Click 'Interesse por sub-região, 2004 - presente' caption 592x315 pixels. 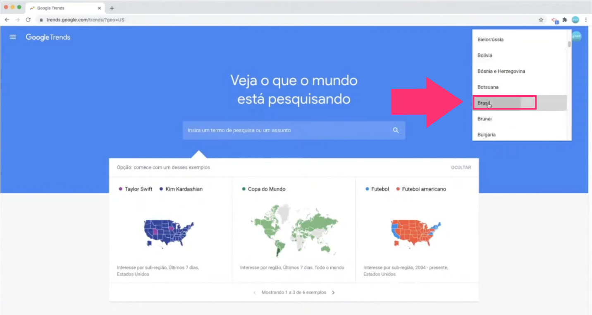click(x=406, y=271)
